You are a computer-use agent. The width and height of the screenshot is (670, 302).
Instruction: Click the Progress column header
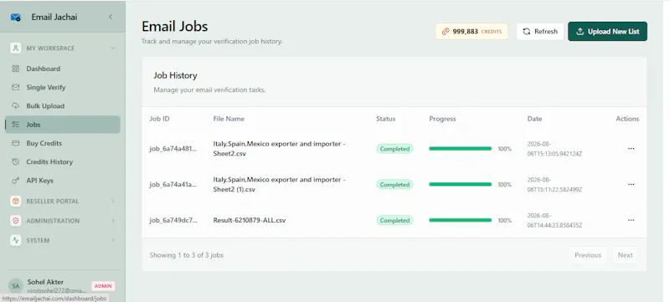(x=442, y=119)
